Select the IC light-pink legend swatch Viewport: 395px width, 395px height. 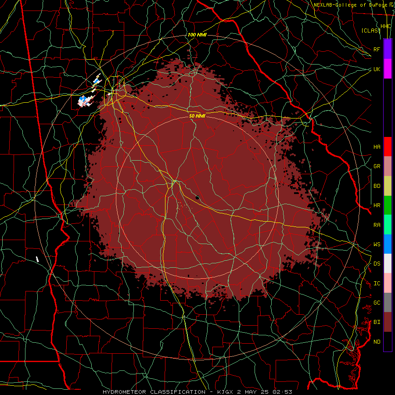pos(388,283)
